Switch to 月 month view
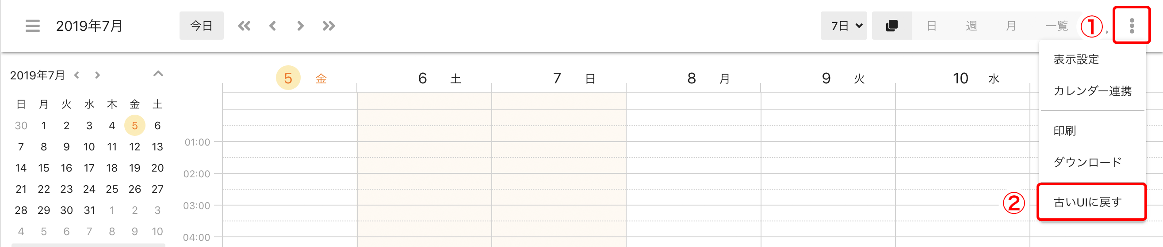 click(1011, 26)
